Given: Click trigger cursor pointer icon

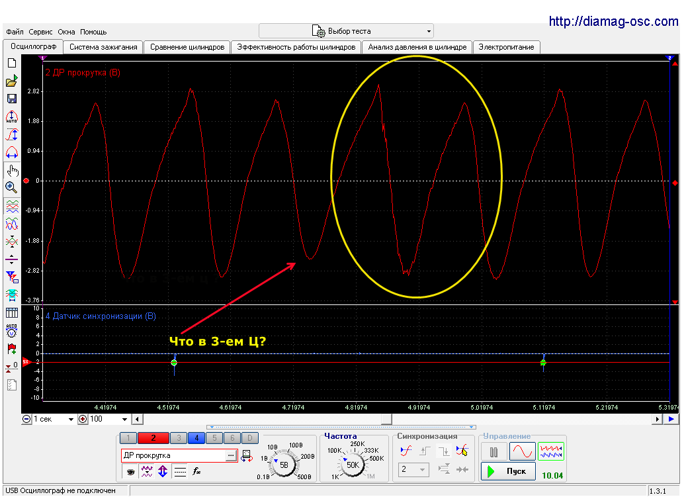Looking at the screenshot, I should (x=462, y=451).
